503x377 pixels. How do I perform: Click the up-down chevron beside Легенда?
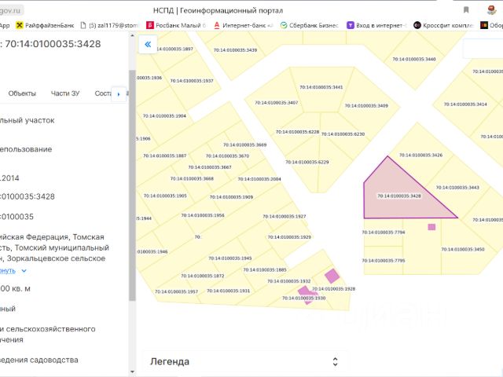pyautogui.click(x=336, y=361)
